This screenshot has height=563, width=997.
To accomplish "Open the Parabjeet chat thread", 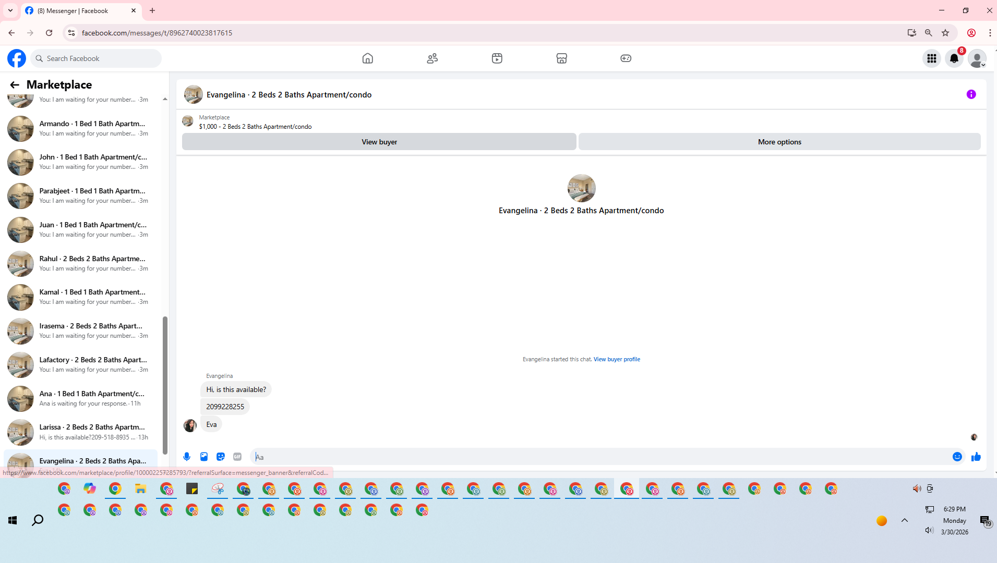I will click(x=81, y=196).
